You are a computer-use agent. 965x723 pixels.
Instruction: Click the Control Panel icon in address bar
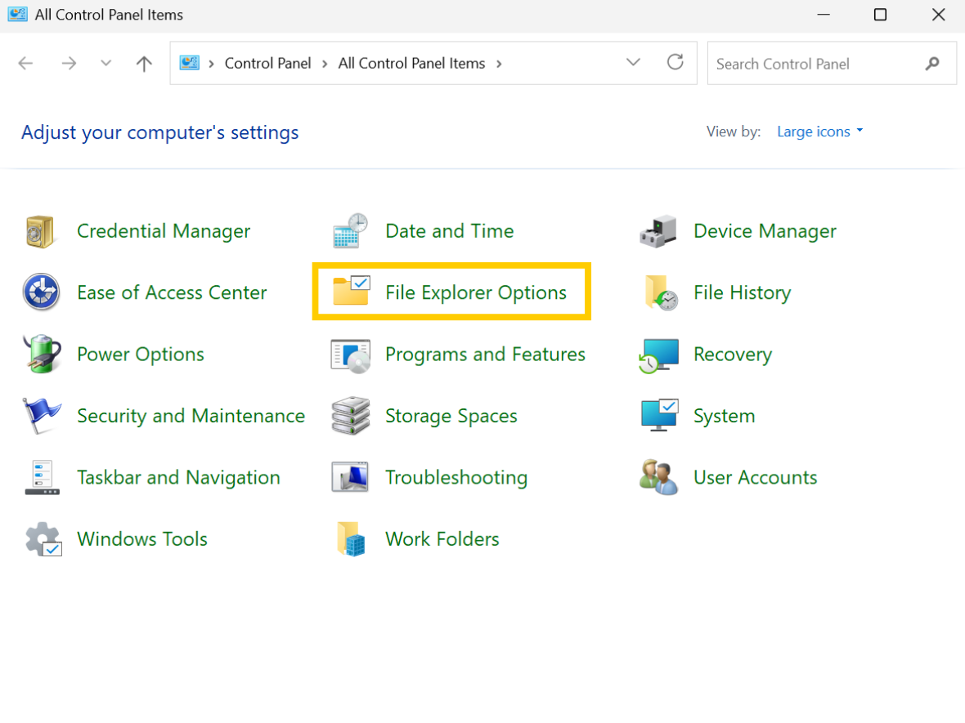click(x=190, y=63)
